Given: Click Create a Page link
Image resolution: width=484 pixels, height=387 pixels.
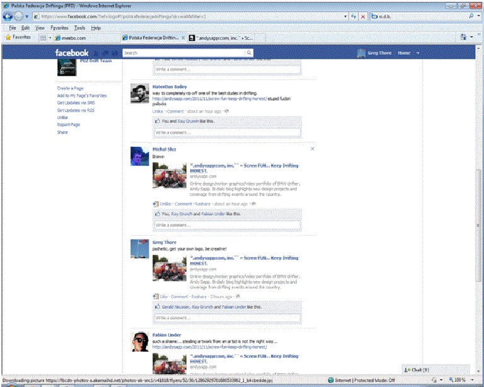Looking at the screenshot, I should [x=70, y=88].
